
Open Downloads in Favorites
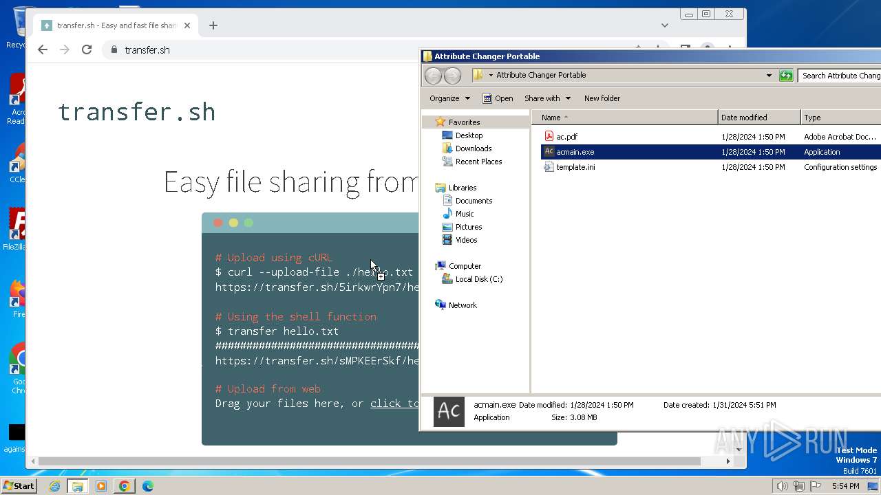(x=474, y=148)
